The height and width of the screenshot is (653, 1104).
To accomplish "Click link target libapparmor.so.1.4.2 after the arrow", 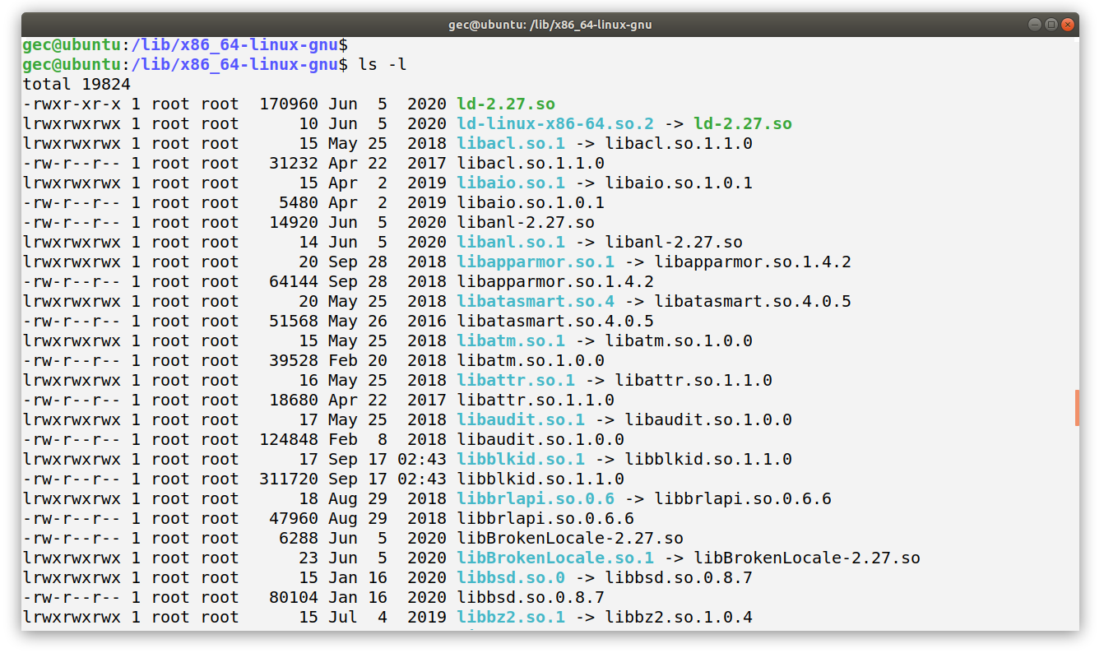I will tap(753, 262).
